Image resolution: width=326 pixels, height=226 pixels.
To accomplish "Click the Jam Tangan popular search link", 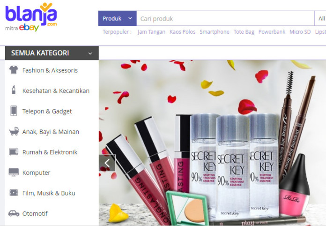I will 151,32.
